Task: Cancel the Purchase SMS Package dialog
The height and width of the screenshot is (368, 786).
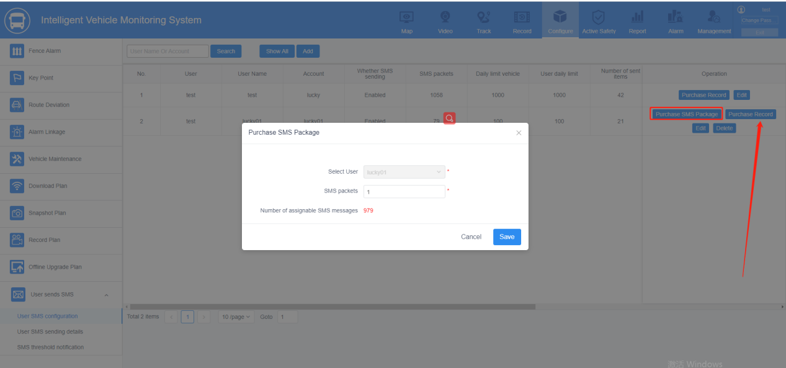Action: (x=471, y=237)
